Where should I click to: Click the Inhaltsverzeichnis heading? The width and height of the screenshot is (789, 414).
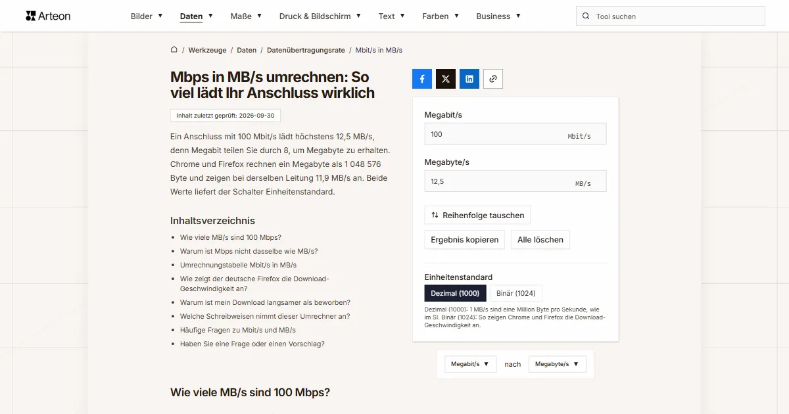coord(212,221)
